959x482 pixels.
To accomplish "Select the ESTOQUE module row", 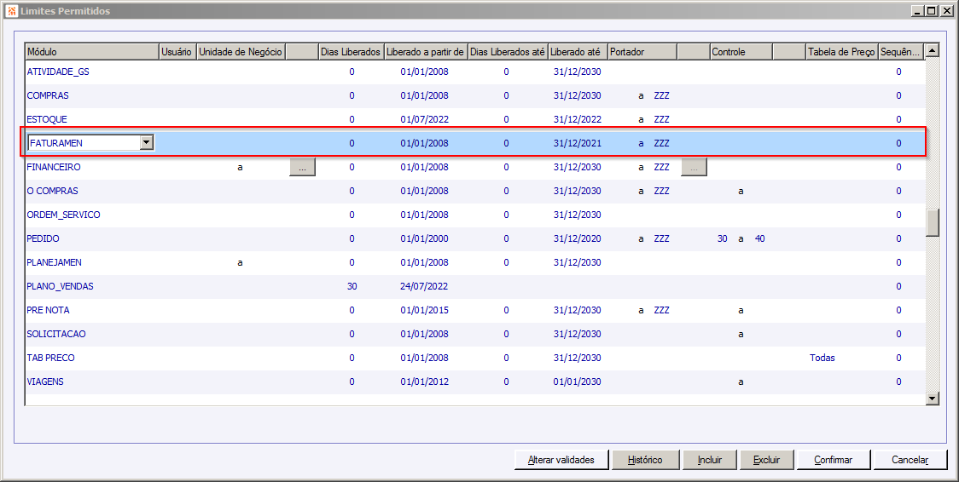I will (x=474, y=119).
